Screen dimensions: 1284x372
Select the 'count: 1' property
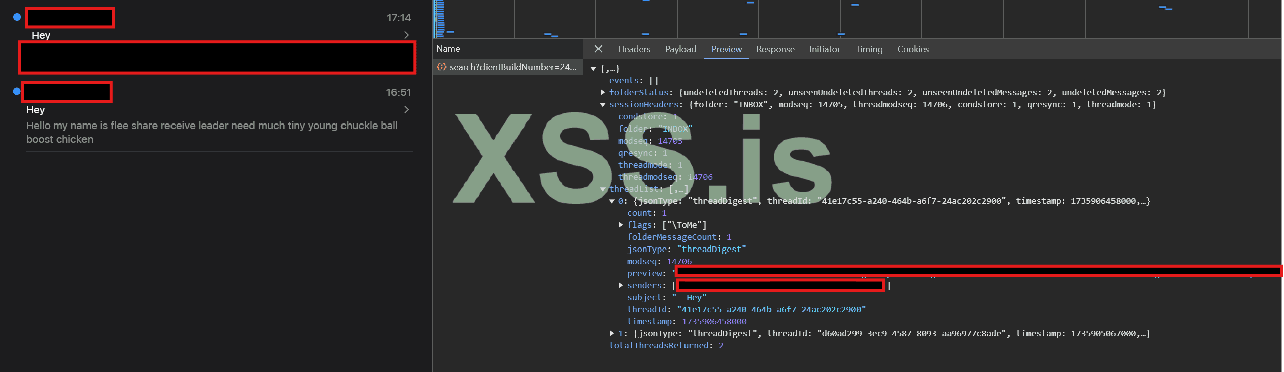(x=647, y=213)
